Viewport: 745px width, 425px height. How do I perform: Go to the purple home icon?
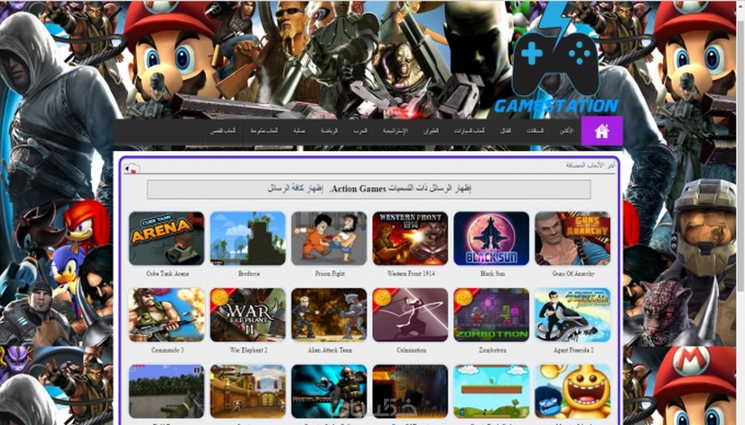pyautogui.click(x=602, y=131)
